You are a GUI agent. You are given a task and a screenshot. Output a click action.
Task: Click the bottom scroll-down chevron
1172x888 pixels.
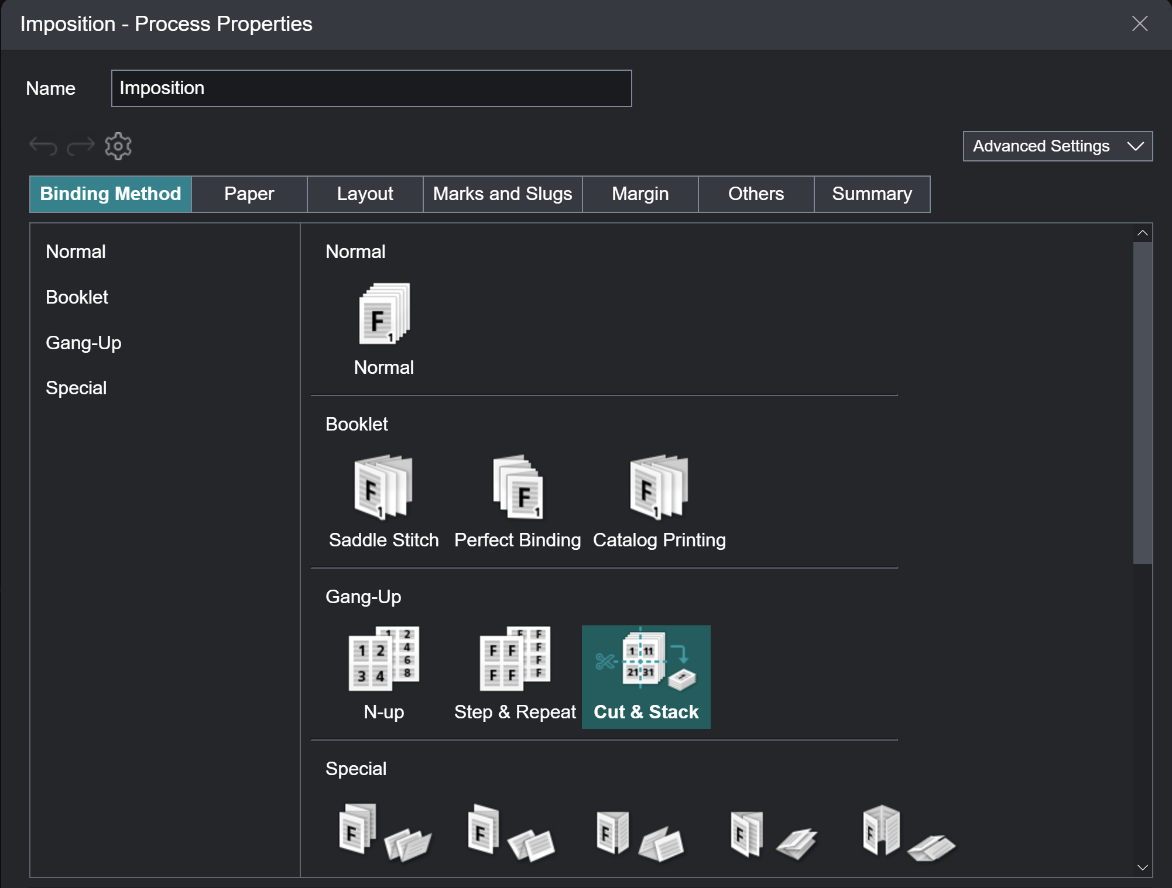click(1142, 868)
